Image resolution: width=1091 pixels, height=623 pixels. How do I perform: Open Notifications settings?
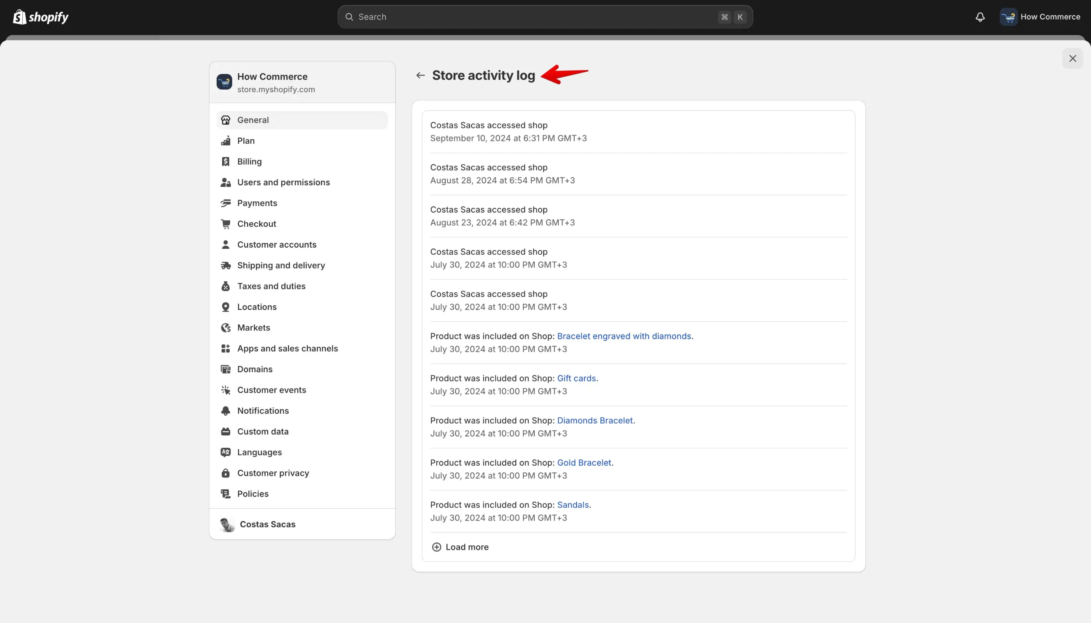click(302, 411)
